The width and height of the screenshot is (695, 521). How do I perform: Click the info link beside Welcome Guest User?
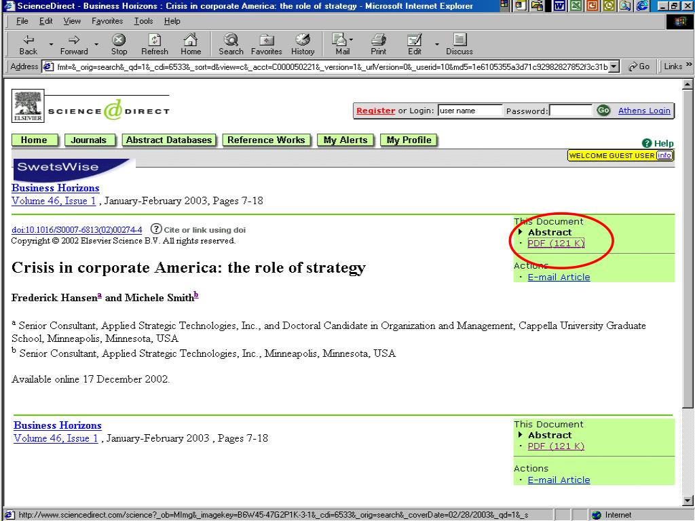click(664, 155)
